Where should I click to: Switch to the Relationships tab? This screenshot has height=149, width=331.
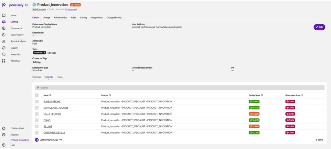pos(60,18)
